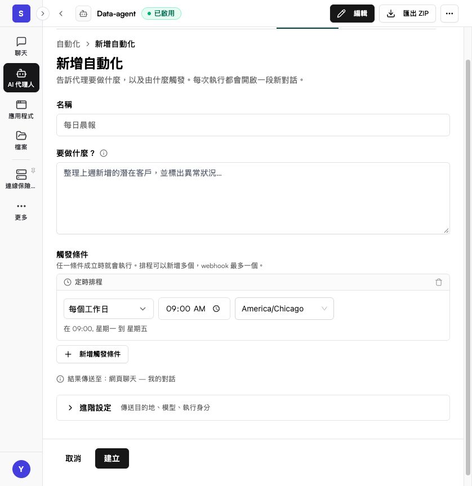Select the AI 代理人 sidebar item
Viewport: 472px width, 486px height.
pos(21,78)
